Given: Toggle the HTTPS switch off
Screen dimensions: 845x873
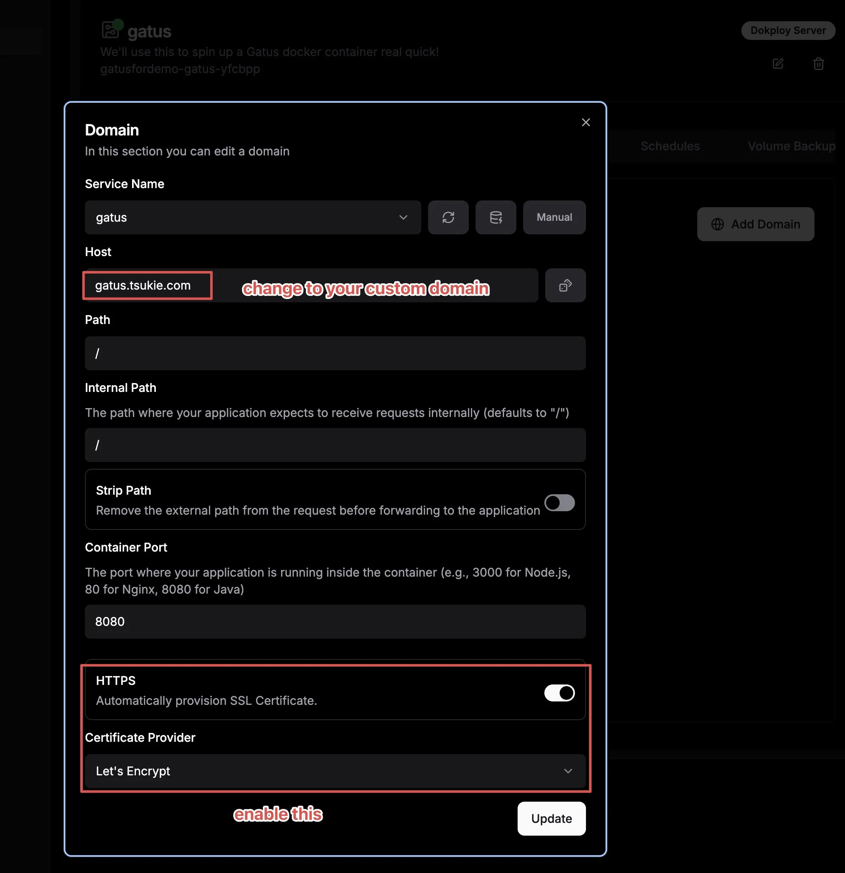Looking at the screenshot, I should (x=559, y=693).
